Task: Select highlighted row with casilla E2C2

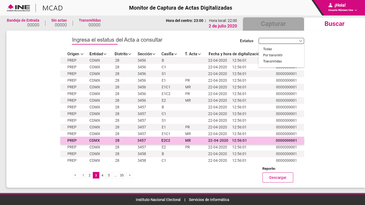Action: pyautogui.click(x=182, y=141)
